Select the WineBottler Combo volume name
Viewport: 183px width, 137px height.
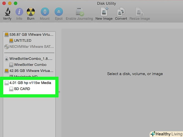pyautogui.click(x=30, y=65)
